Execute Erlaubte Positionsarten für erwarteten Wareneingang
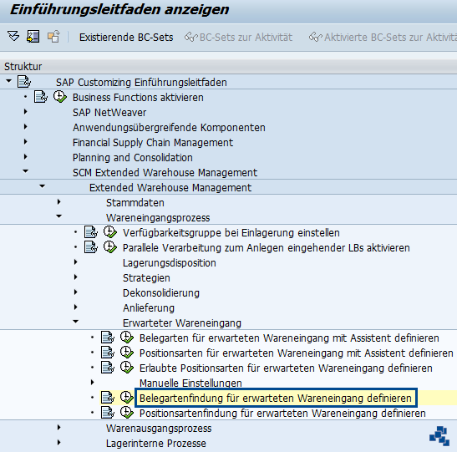The width and height of the screenshot is (457, 452). 127,368
